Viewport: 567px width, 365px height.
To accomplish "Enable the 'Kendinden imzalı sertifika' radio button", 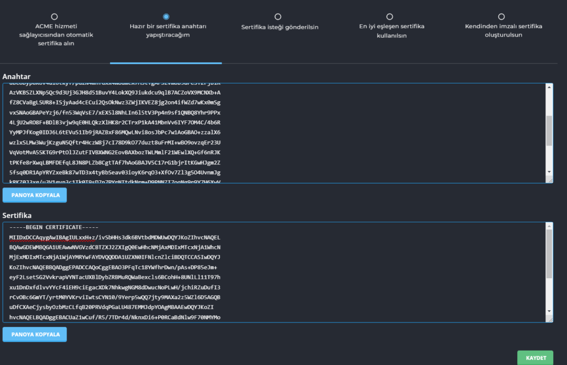I will click(x=502, y=17).
